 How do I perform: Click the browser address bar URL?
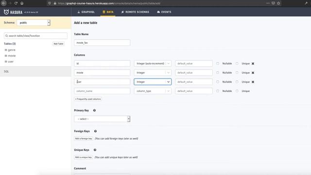point(109,3)
